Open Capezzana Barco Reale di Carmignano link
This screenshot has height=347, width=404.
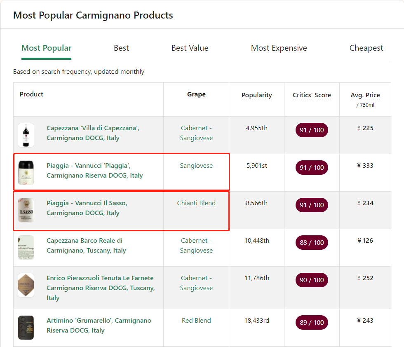point(86,246)
